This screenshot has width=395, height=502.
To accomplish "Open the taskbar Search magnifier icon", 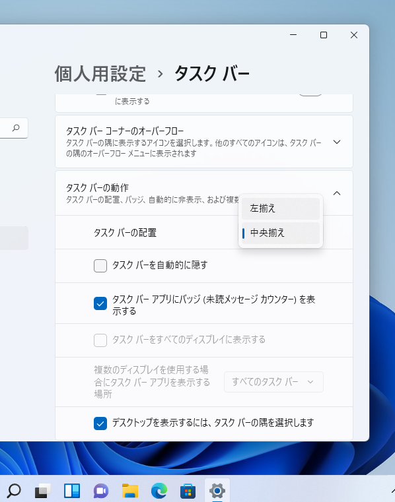I will 13,491.
